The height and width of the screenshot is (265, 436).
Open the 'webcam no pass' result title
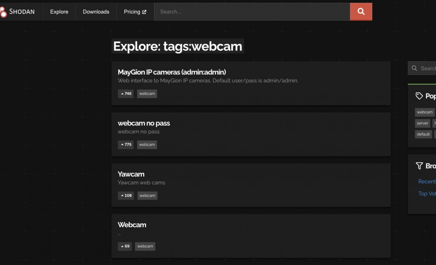point(144,123)
